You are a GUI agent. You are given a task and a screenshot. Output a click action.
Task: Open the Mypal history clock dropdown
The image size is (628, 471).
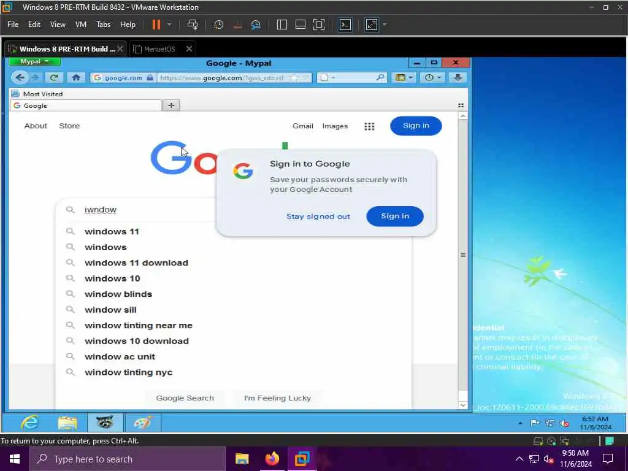point(432,77)
